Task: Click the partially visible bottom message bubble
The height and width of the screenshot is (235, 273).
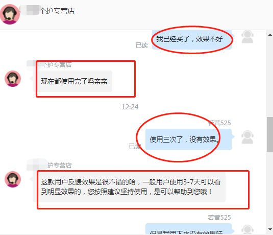Action: (189, 229)
